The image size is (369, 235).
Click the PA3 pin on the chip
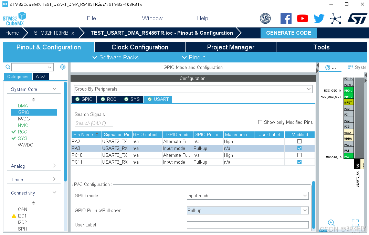tap(357, 164)
